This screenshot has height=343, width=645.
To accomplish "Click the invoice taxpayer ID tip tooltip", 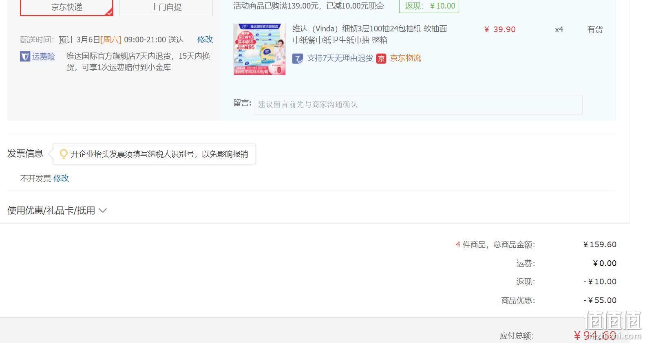I will pyautogui.click(x=154, y=154).
